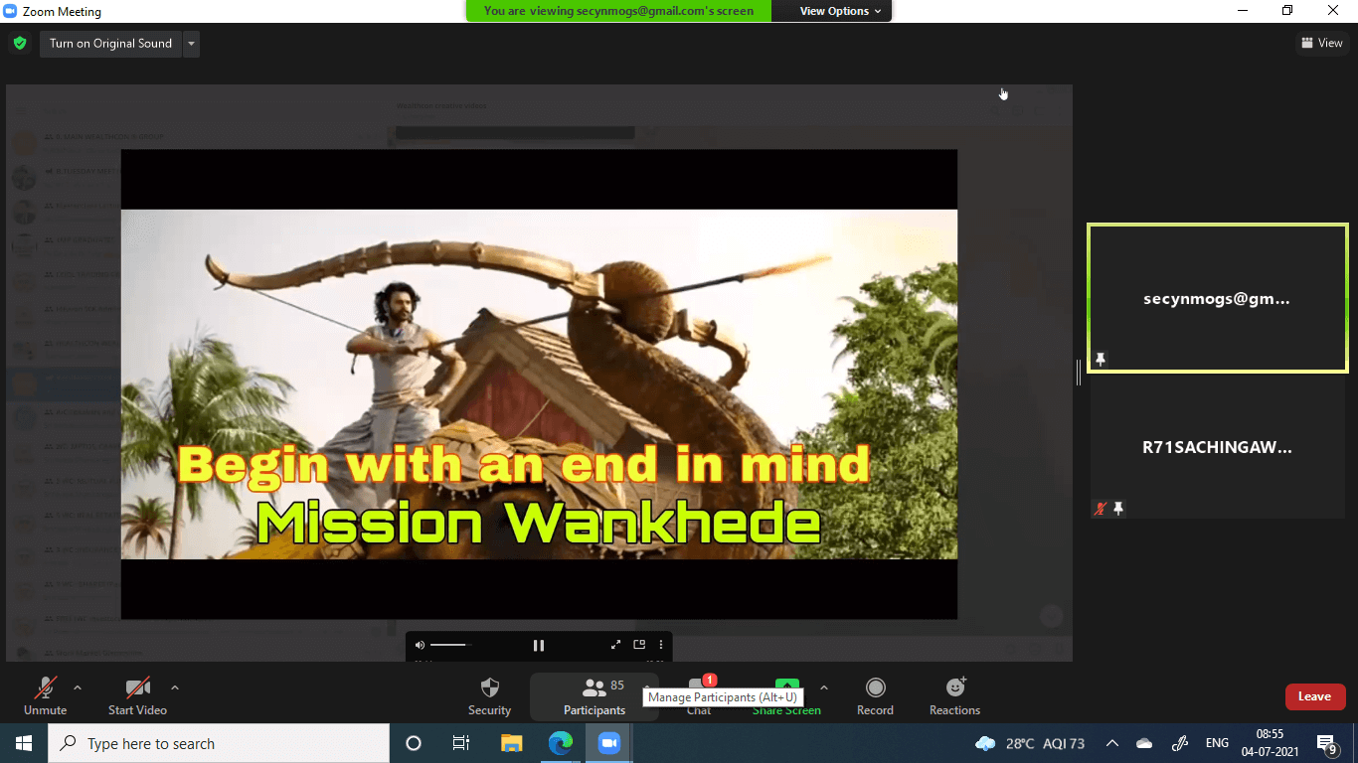
Task: Open the Reactions emoji menu
Action: click(954, 695)
